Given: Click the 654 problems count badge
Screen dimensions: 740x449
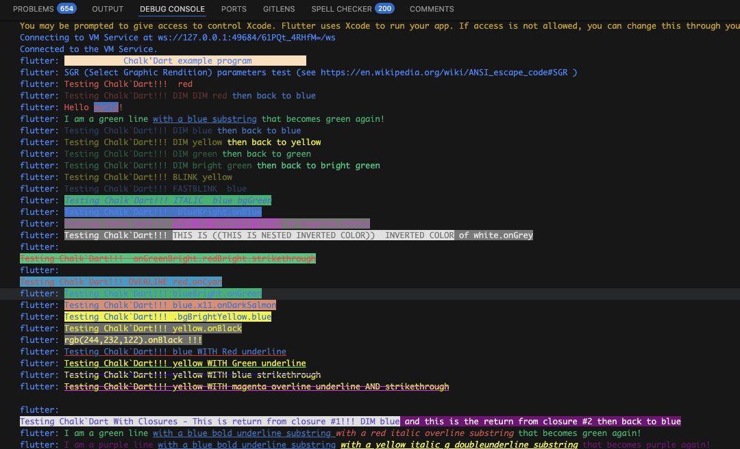Looking at the screenshot, I should [66, 8].
